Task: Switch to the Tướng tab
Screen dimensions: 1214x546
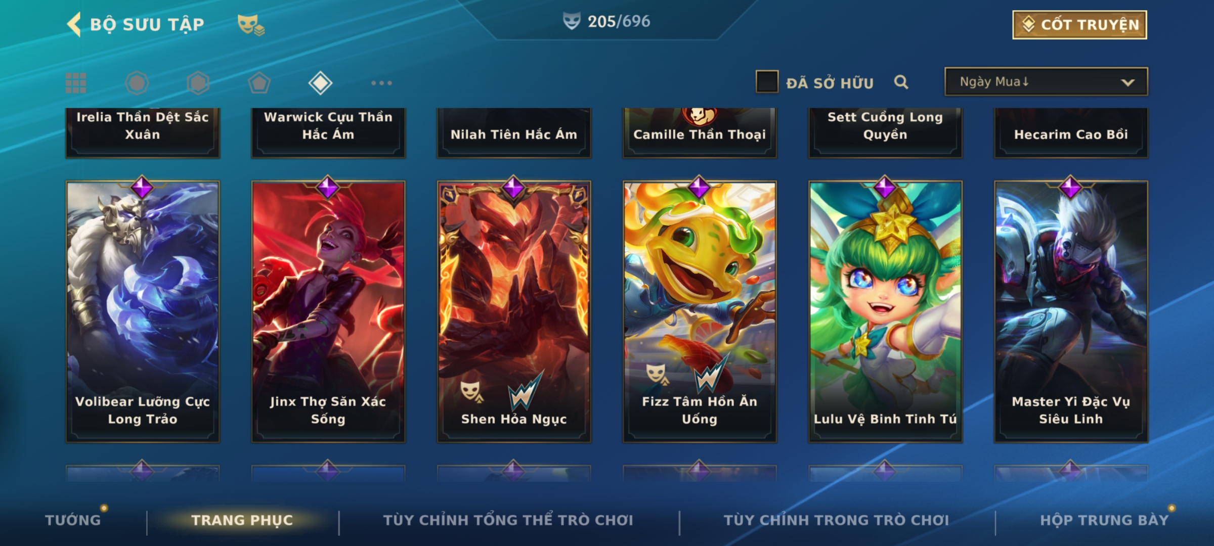Action: [x=73, y=520]
